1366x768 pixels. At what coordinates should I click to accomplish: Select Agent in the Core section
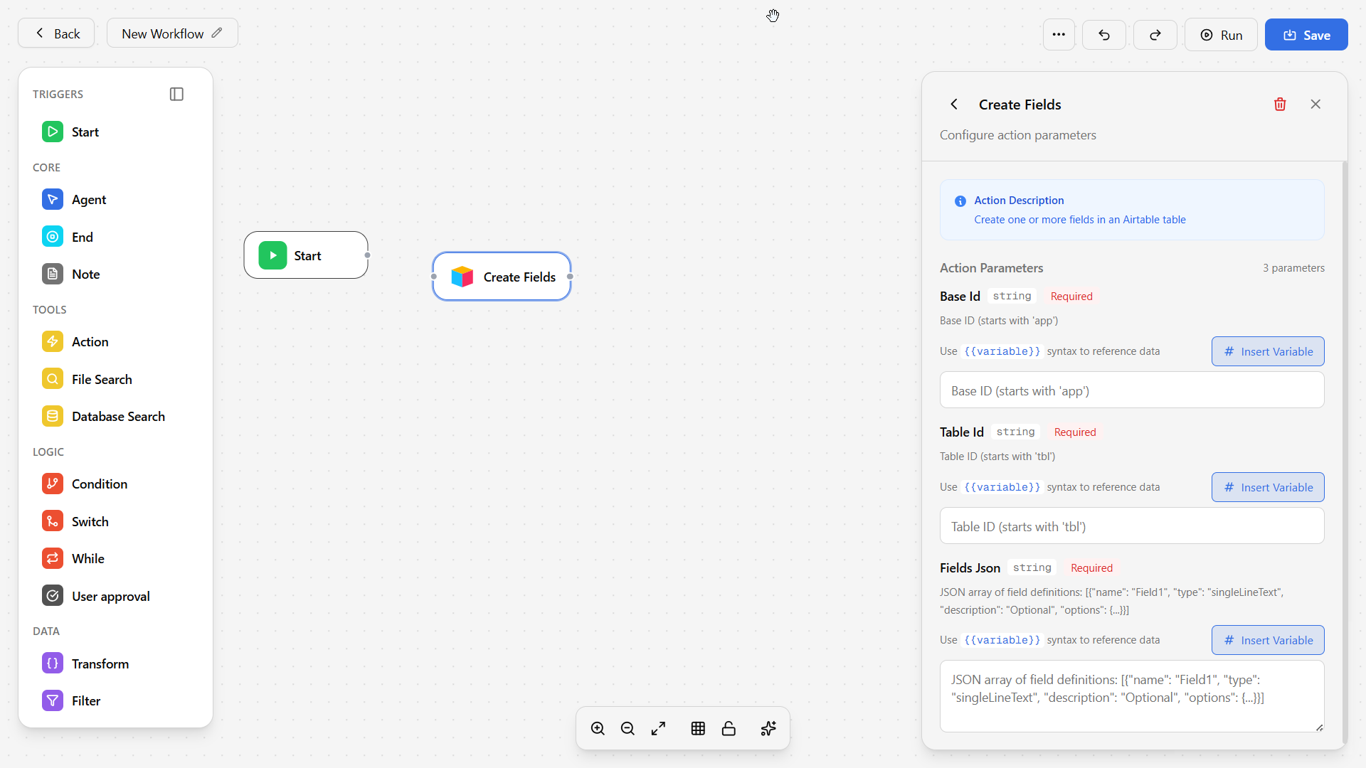(88, 200)
